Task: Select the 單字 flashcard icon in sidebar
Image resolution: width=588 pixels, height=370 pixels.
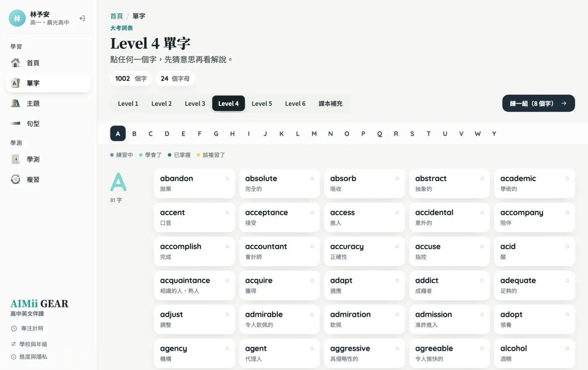Action: click(x=16, y=83)
